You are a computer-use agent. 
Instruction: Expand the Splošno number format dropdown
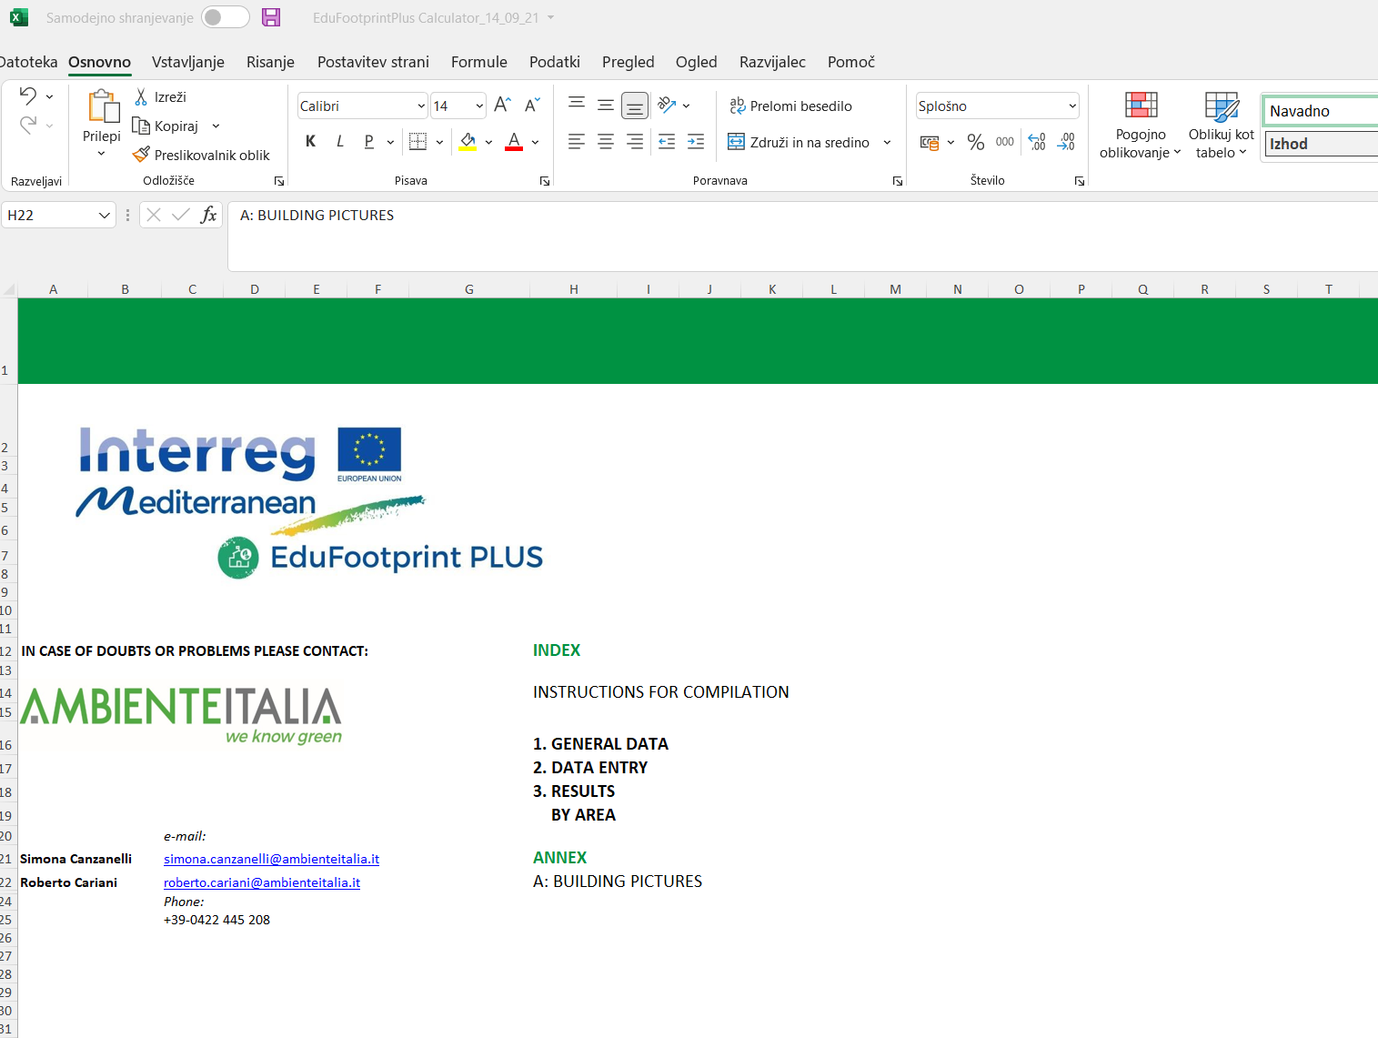(x=1072, y=106)
